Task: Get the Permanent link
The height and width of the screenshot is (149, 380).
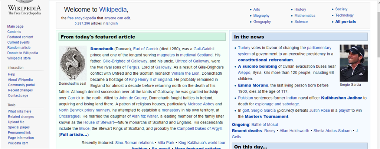Action: pyautogui.click(x=19, y=133)
